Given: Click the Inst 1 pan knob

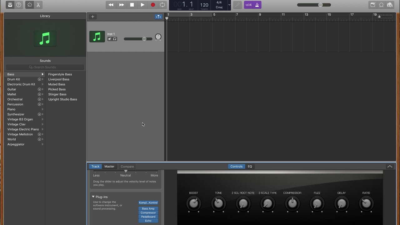Looking at the screenshot, I should point(158,37).
